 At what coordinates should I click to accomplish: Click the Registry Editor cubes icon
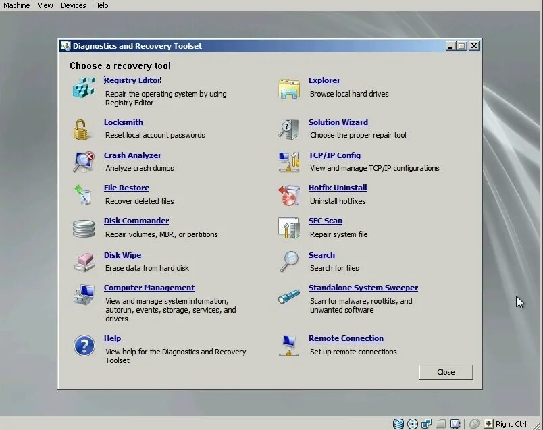pyautogui.click(x=84, y=87)
